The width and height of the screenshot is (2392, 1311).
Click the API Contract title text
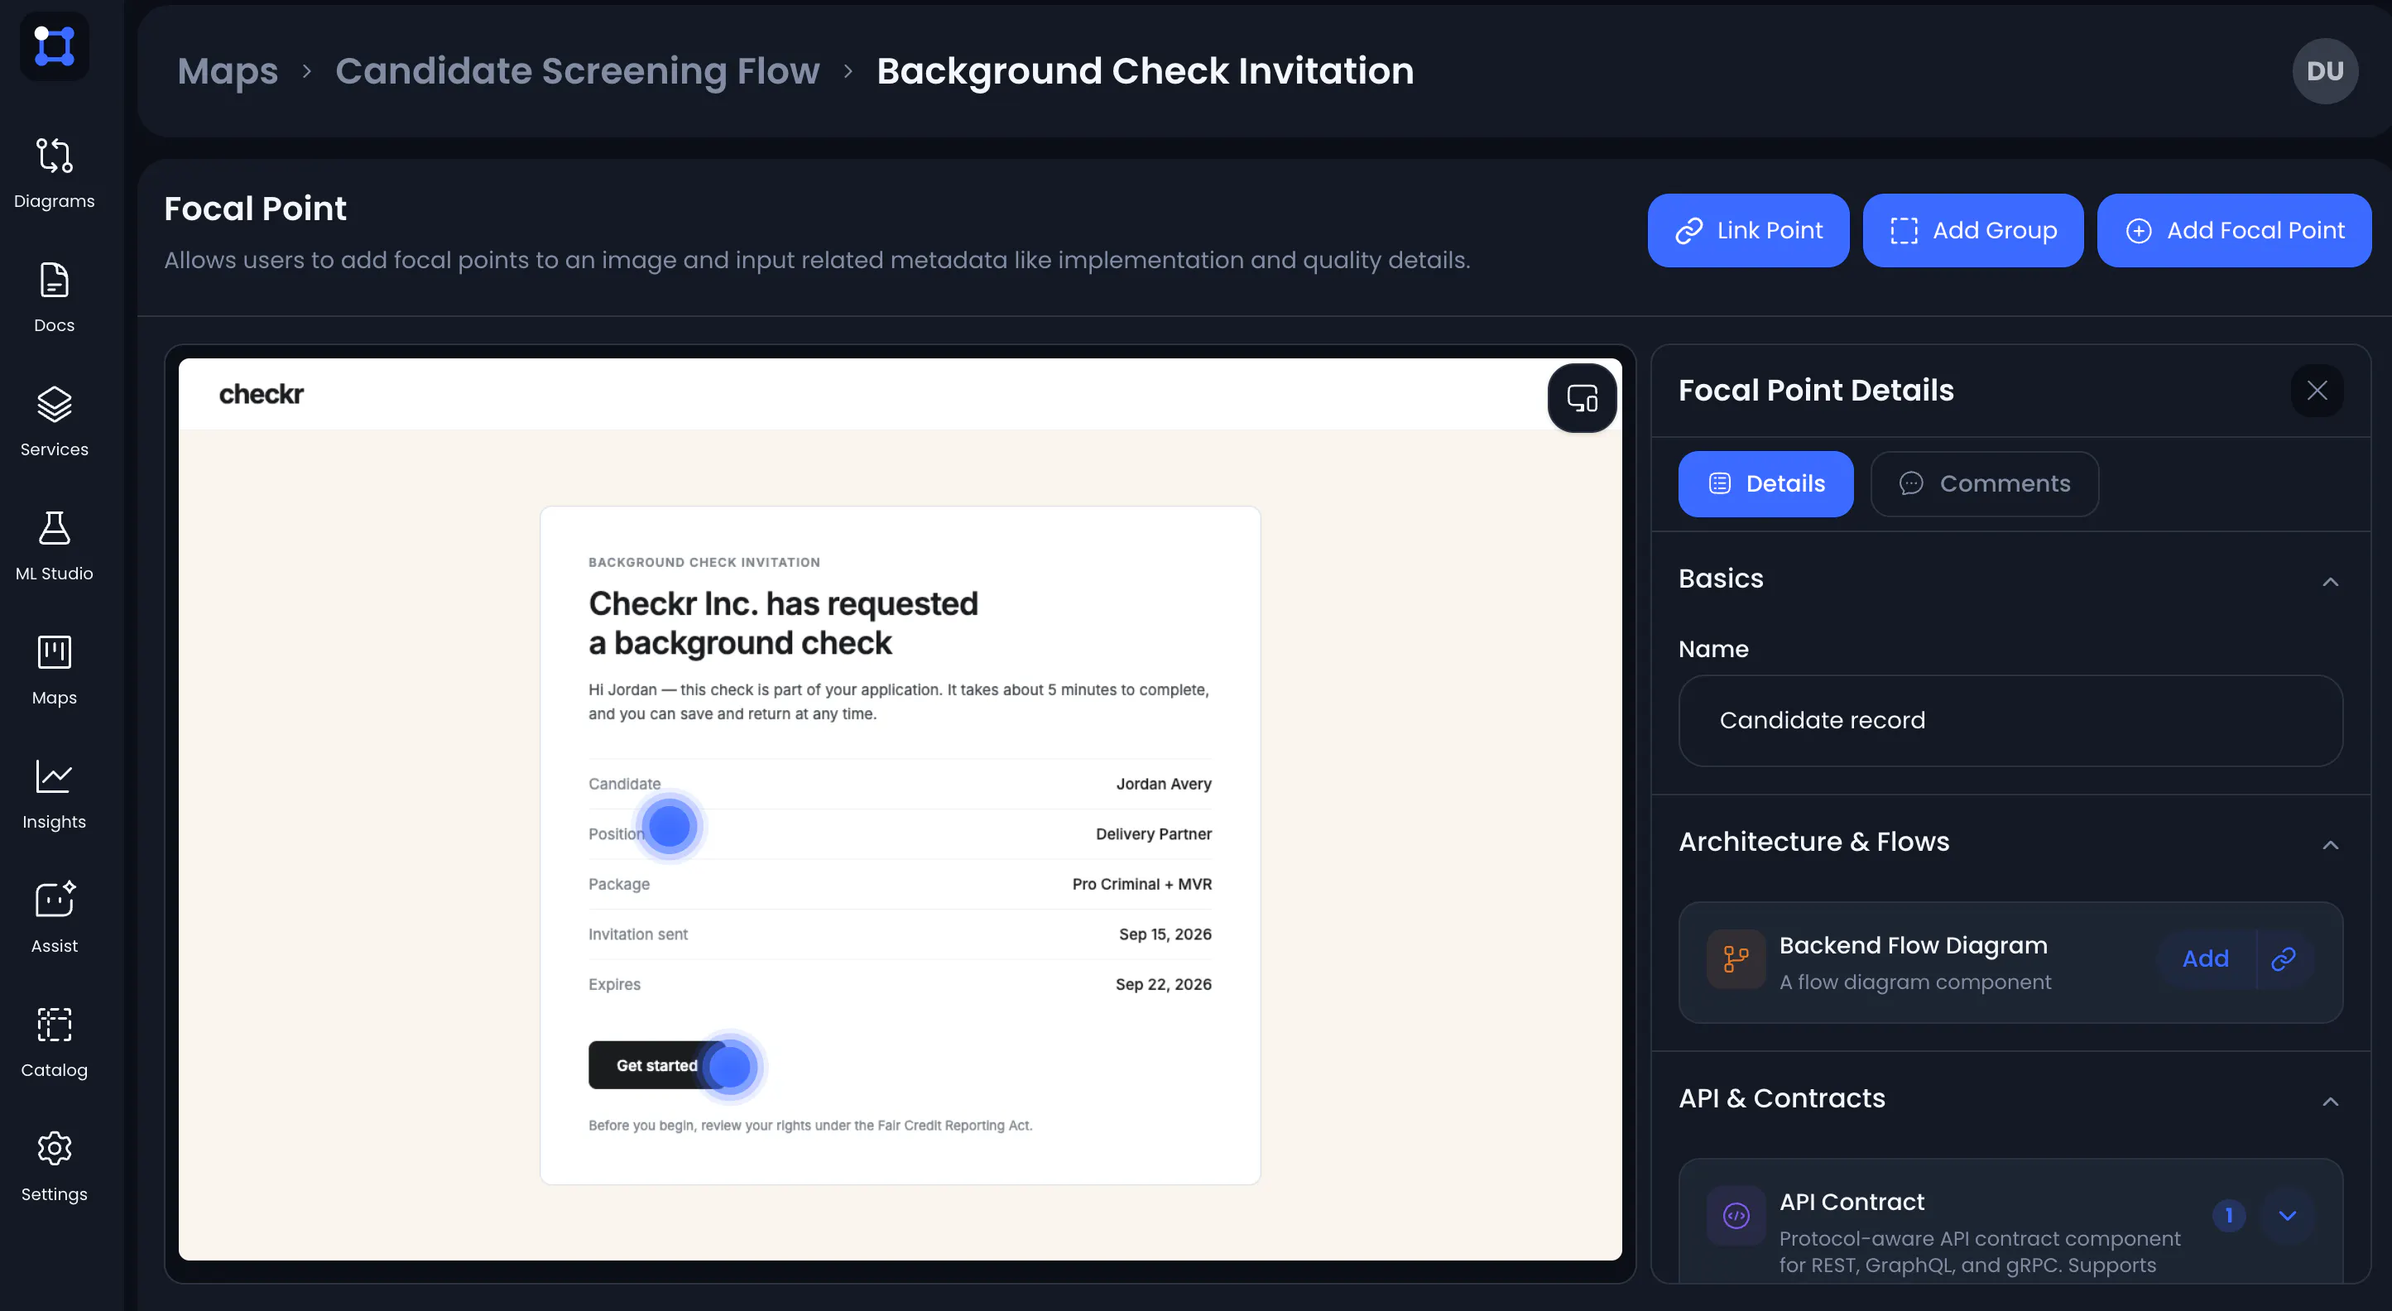[1851, 1202]
